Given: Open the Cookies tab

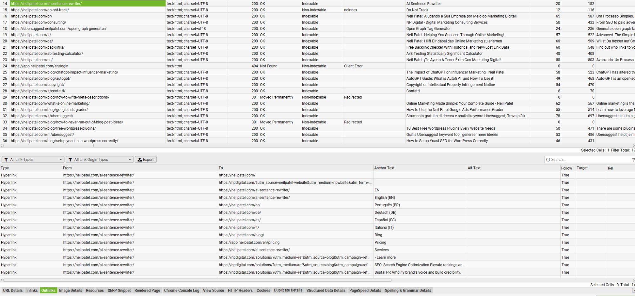Looking at the screenshot, I should (263, 290).
